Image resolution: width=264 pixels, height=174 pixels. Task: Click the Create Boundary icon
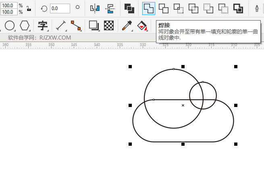pyautogui.click(x=239, y=8)
